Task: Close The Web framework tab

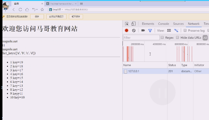Action: (76, 4)
